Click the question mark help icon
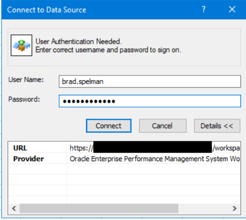 coord(203,10)
